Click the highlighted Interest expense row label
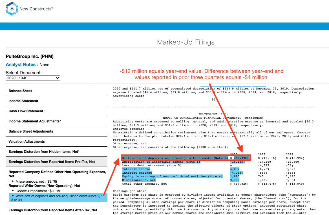329x215 pixels. pyautogui.click(x=137, y=173)
